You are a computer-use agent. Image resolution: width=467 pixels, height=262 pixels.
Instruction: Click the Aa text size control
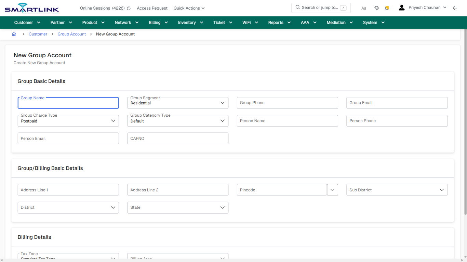click(364, 8)
